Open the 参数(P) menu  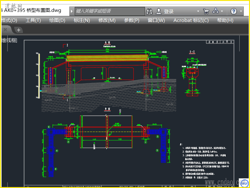coord(132,20)
